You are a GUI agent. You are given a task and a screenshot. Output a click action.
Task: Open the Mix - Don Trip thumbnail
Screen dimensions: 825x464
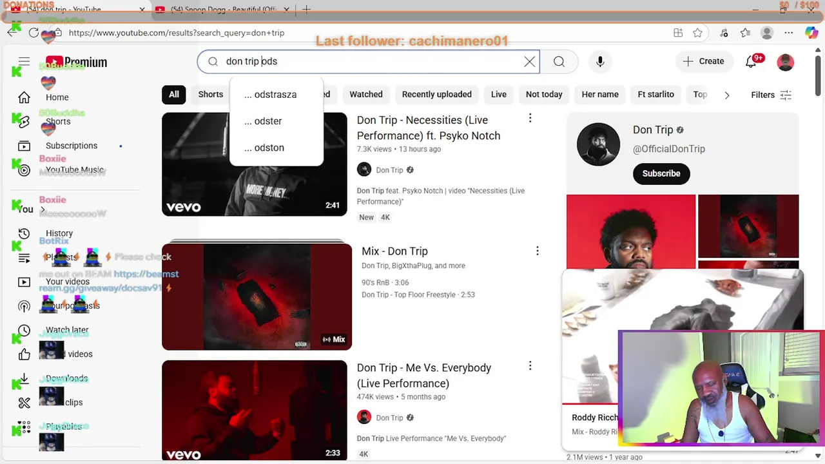click(257, 296)
